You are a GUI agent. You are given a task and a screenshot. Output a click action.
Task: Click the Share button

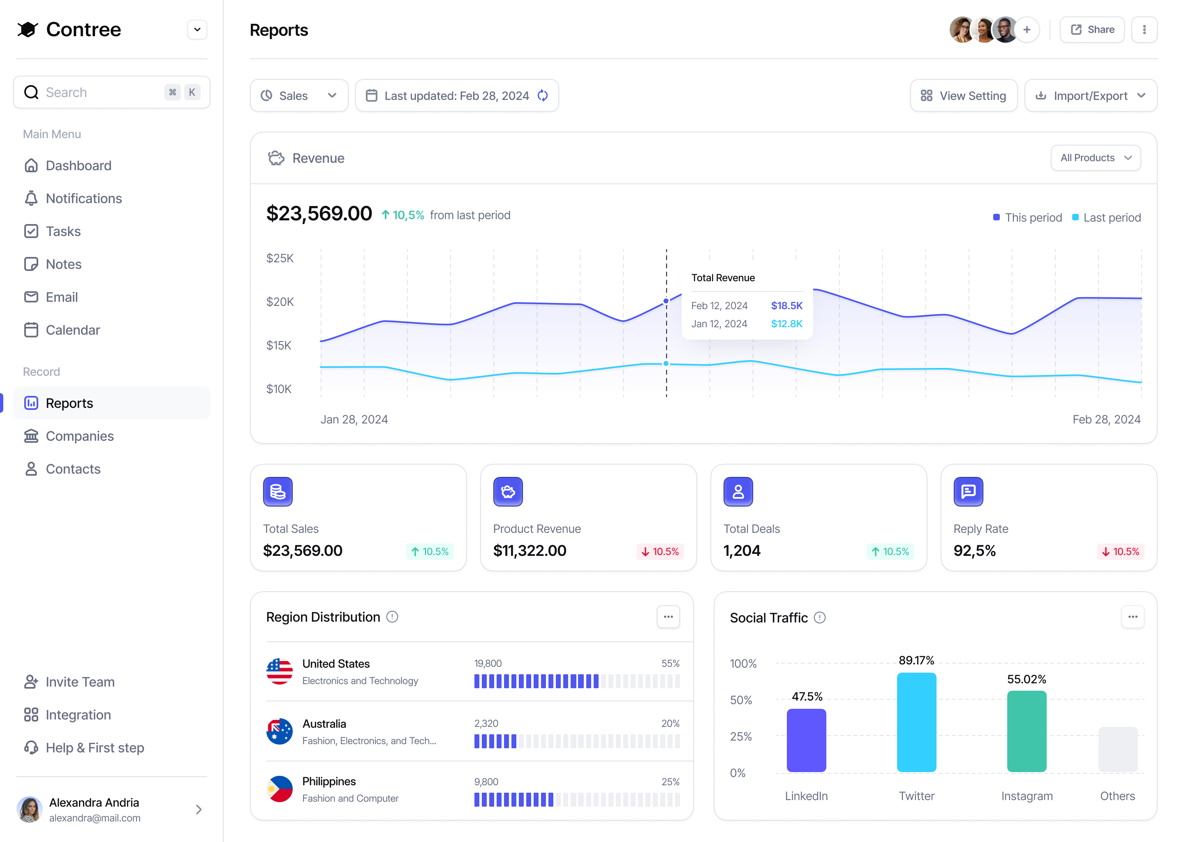pos(1092,30)
